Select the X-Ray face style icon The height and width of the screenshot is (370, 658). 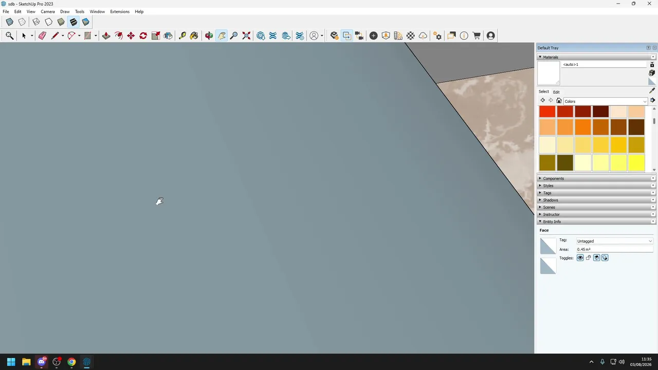10,22
